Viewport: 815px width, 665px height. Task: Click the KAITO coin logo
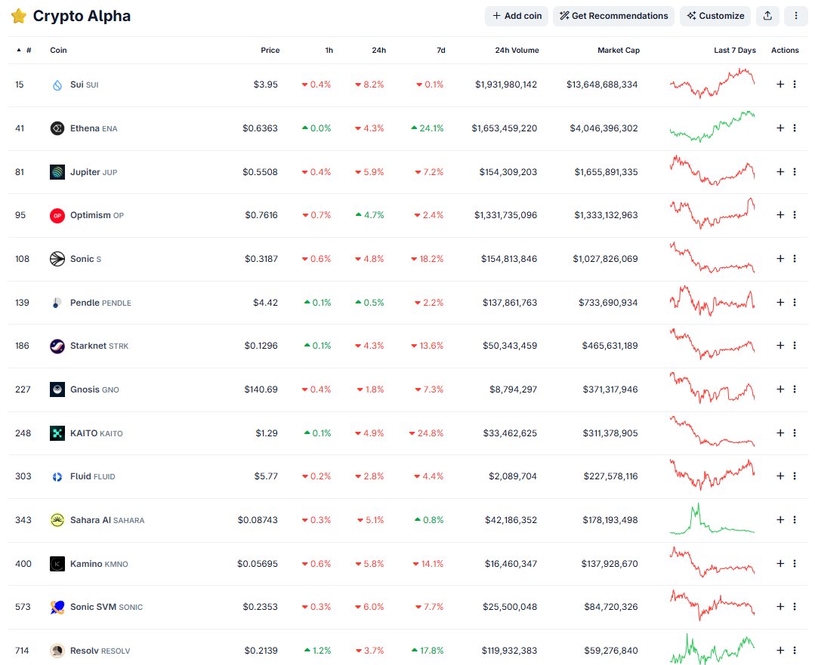click(x=57, y=433)
